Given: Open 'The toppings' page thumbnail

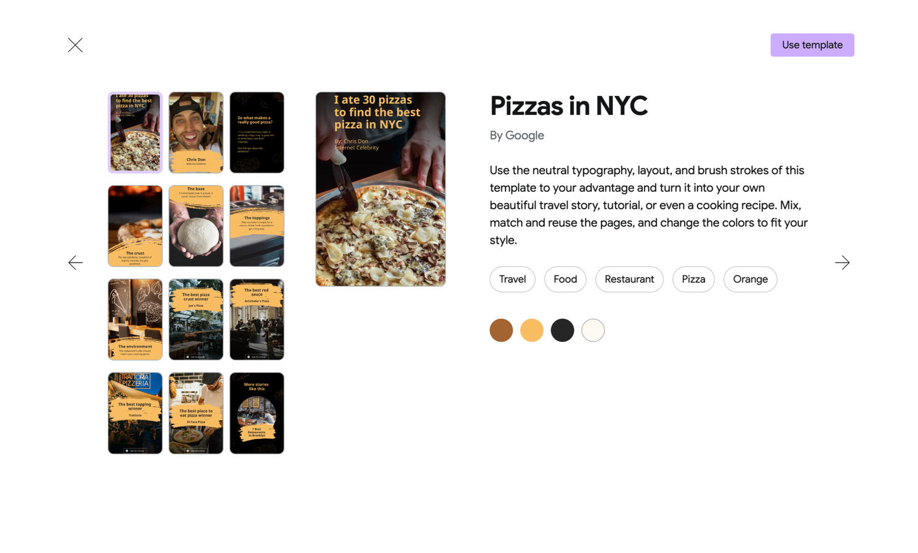Looking at the screenshot, I should pos(257,226).
